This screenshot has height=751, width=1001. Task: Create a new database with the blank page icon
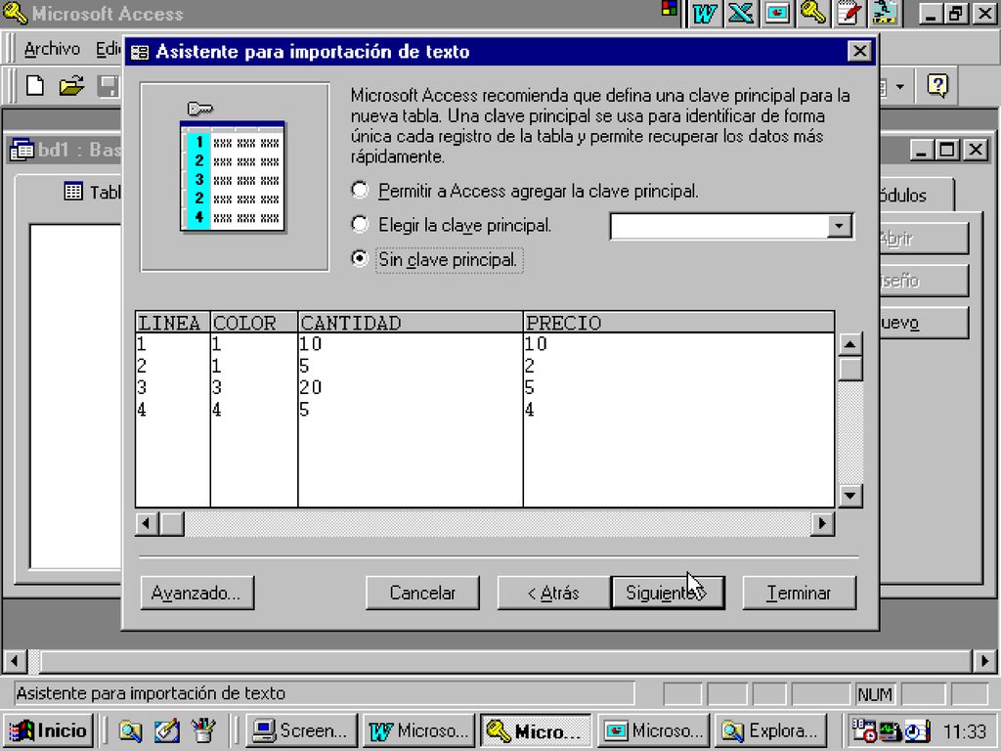point(35,85)
